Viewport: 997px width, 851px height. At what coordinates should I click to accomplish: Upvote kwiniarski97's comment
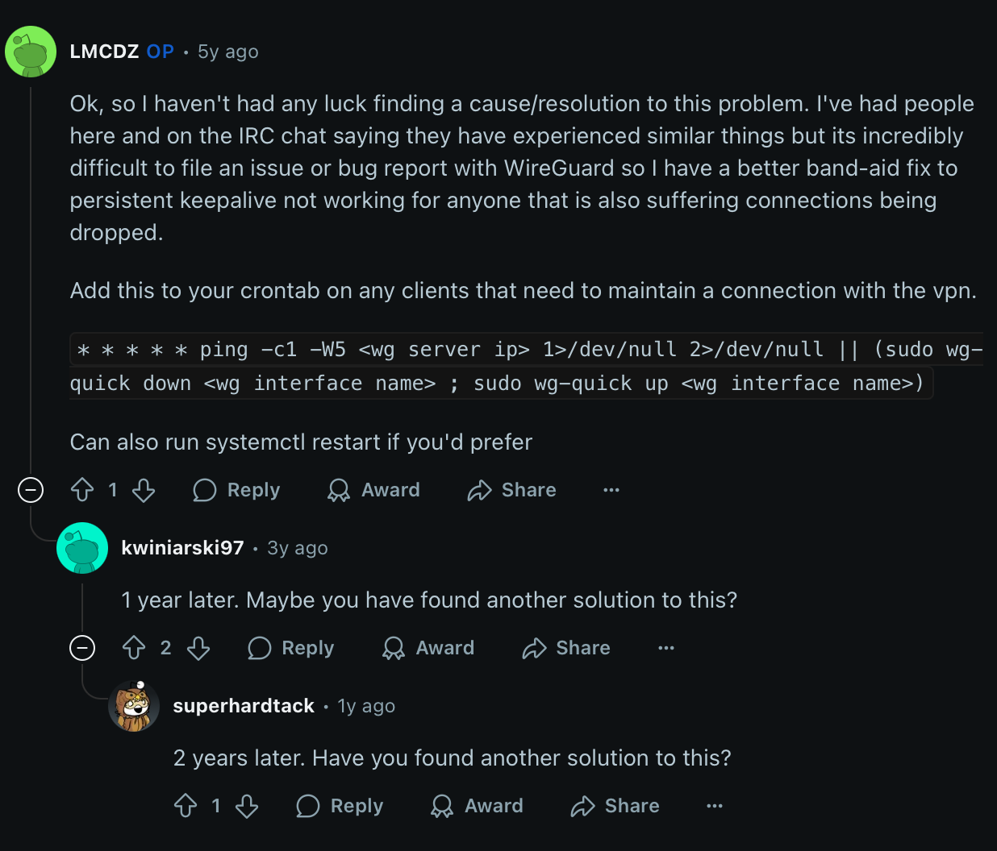pos(134,648)
